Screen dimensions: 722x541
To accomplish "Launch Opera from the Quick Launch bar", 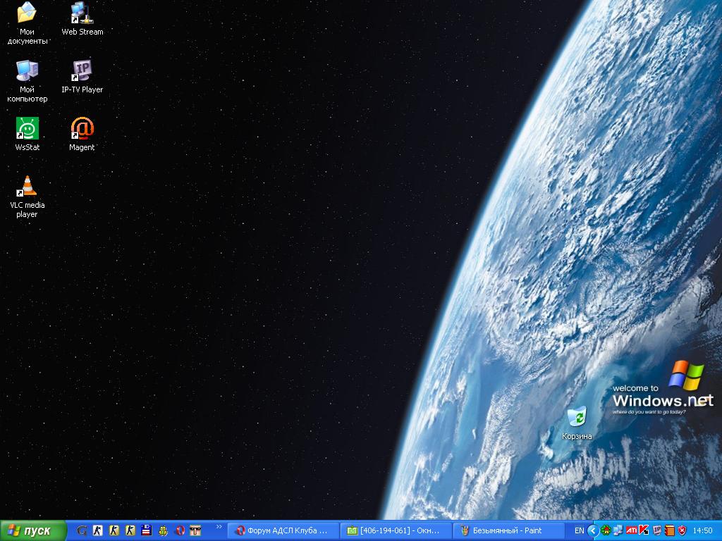I will coord(180,530).
